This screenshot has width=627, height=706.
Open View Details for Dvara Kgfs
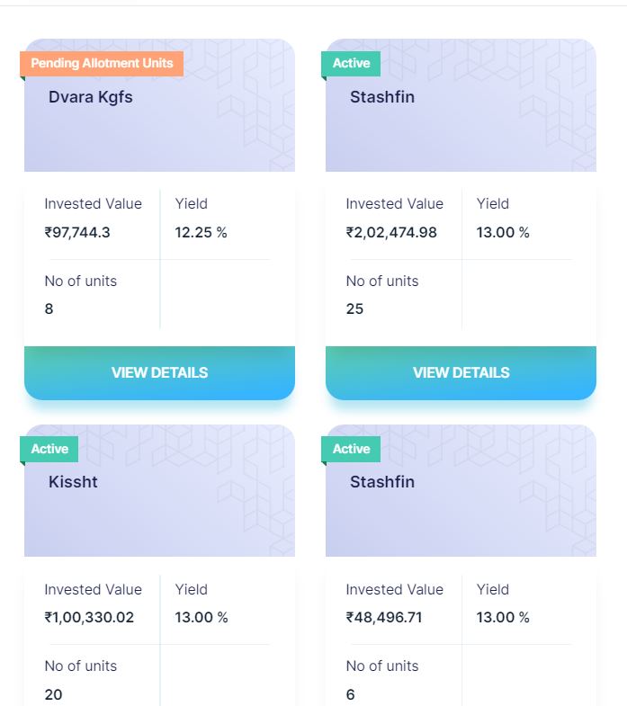[x=159, y=373]
